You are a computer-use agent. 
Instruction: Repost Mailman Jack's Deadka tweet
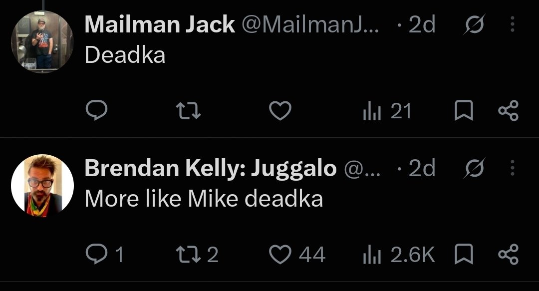pos(188,110)
